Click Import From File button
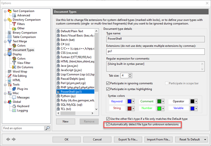This screenshot has height=146, width=211. (158, 139)
